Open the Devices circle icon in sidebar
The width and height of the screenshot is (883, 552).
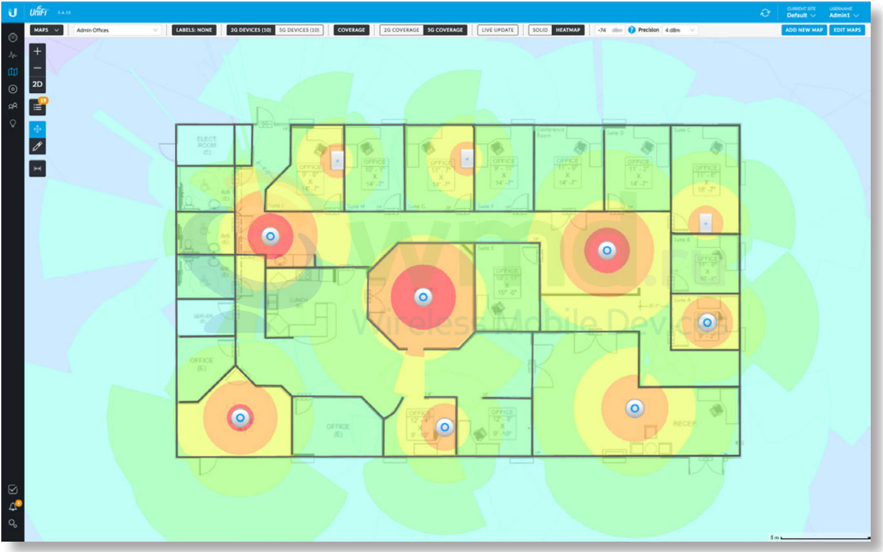(x=12, y=89)
